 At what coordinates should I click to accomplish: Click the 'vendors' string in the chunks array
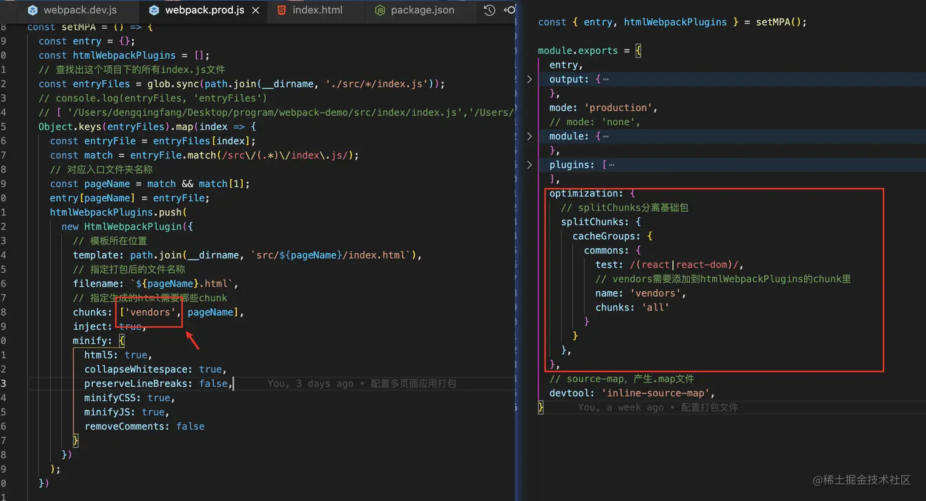pos(150,312)
